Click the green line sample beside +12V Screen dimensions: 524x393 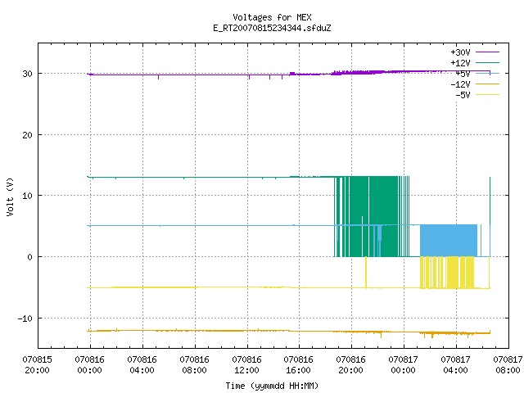(x=487, y=62)
